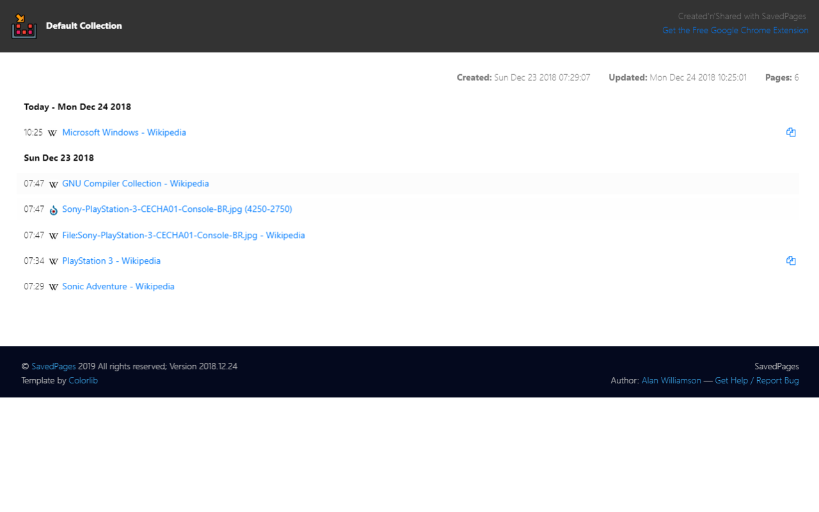Click the SavedPages logo icon in the header

click(x=24, y=26)
